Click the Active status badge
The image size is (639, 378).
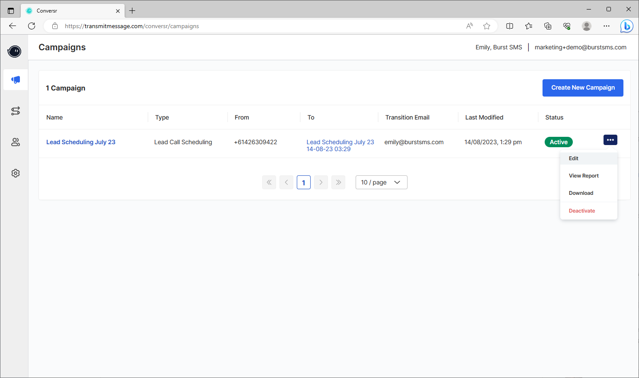tap(559, 142)
